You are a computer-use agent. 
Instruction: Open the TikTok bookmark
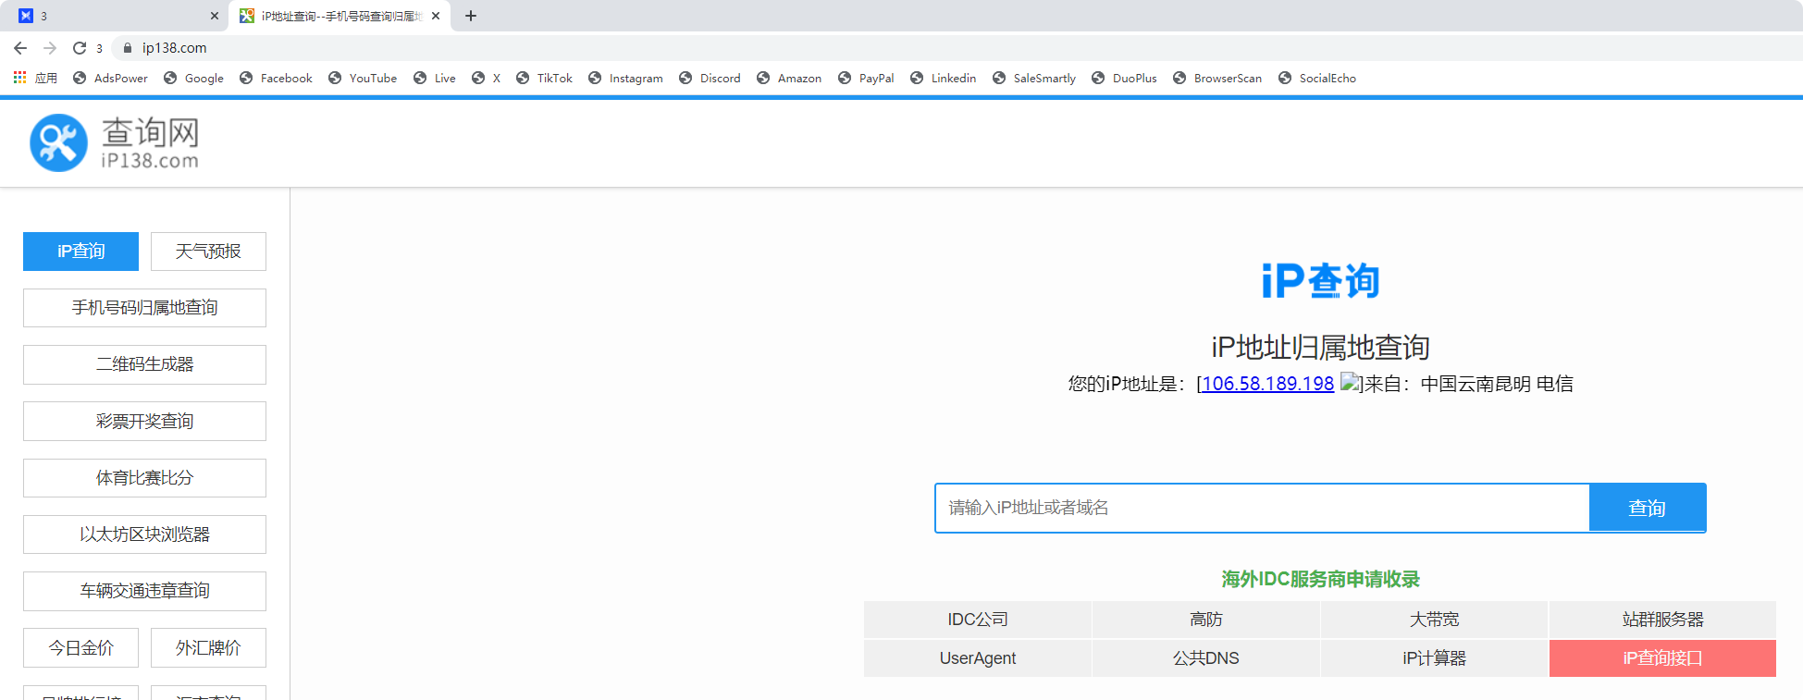tap(544, 79)
